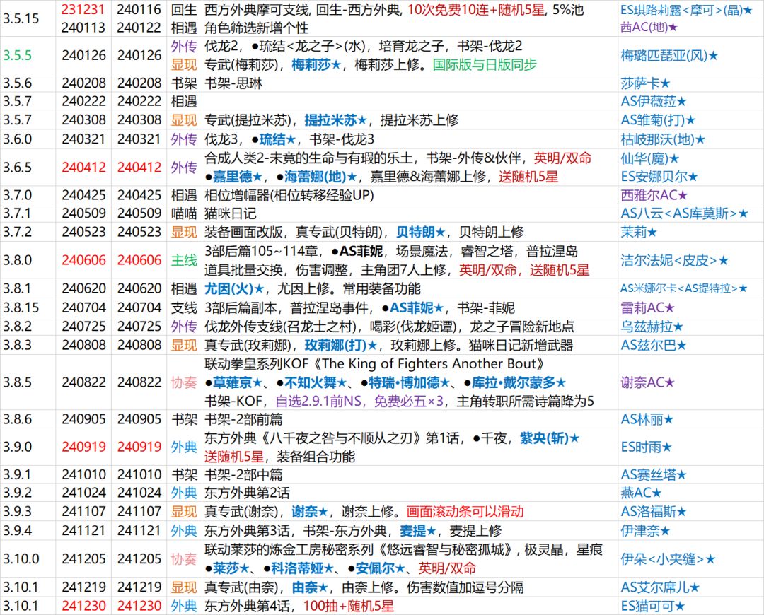
Task: Click the bold blue 提拉米苏★ name
Action: click(336, 119)
